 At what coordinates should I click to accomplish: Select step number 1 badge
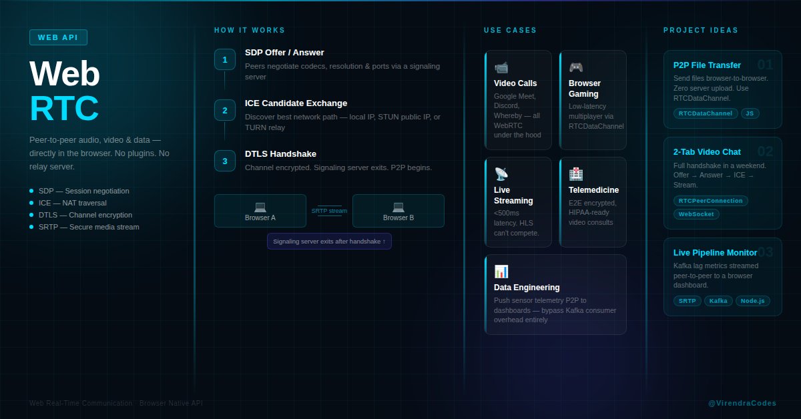point(225,59)
